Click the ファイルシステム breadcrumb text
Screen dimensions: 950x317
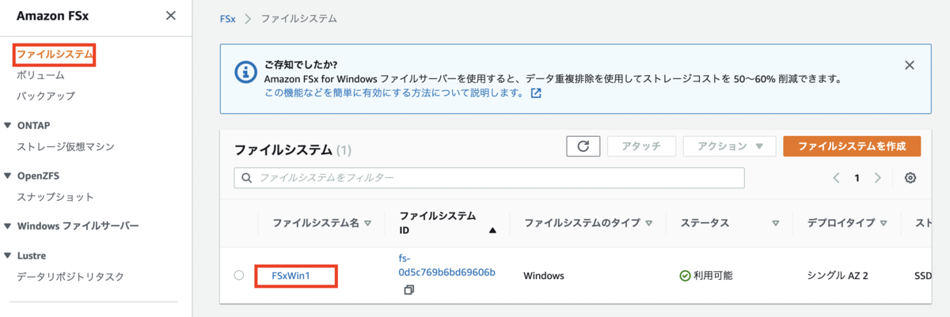click(x=299, y=18)
